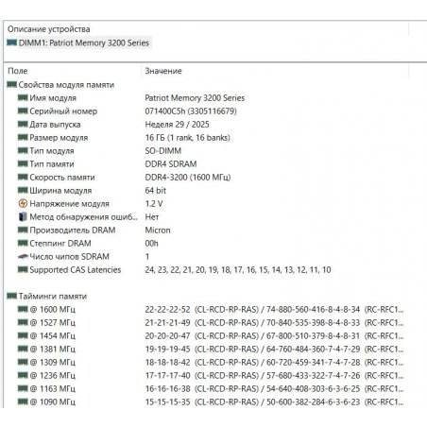Select the Дата выпуска row
Viewport: 427px width, 427px height.
pos(211,125)
